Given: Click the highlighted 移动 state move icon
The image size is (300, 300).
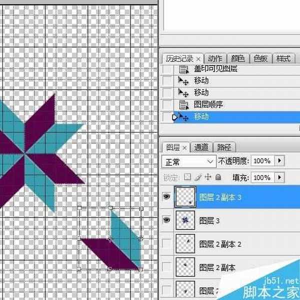Looking at the screenshot, I should click(x=183, y=117).
